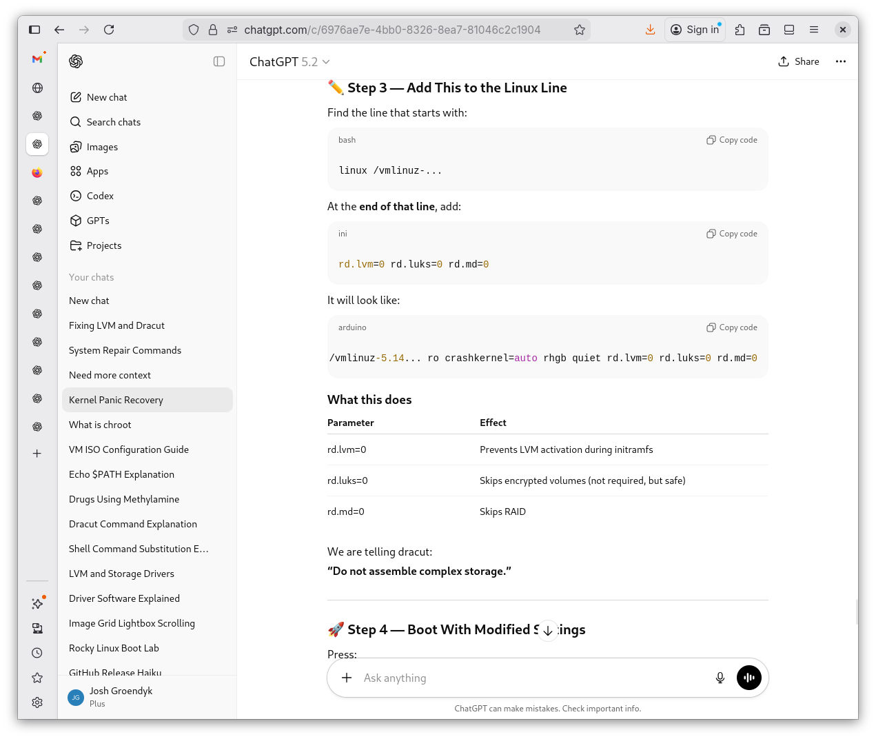Click the plus attachment icon in the prompt box
The width and height of the screenshot is (876, 739).
click(x=347, y=678)
